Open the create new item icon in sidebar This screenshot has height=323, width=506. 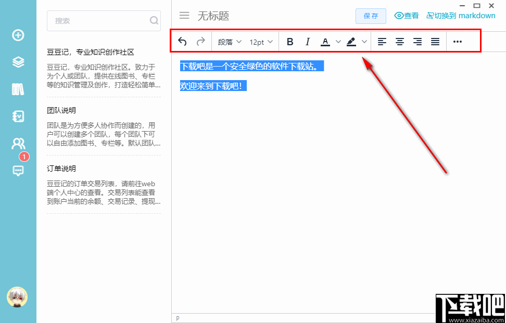click(x=18, y=36)
